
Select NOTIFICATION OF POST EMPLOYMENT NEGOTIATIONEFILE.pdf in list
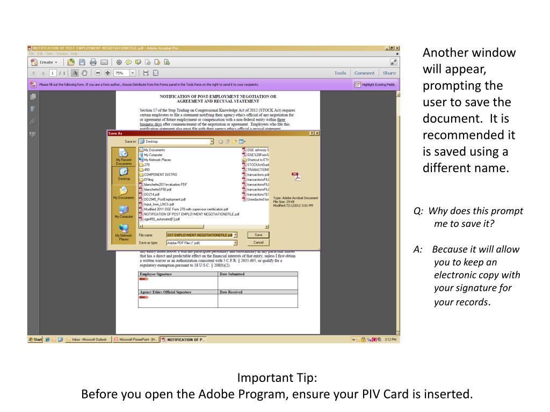(x=189, y=214)
